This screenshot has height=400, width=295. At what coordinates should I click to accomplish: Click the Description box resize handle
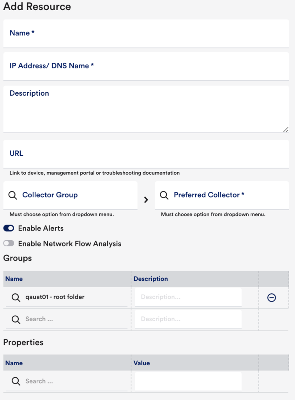pos(286,130)
